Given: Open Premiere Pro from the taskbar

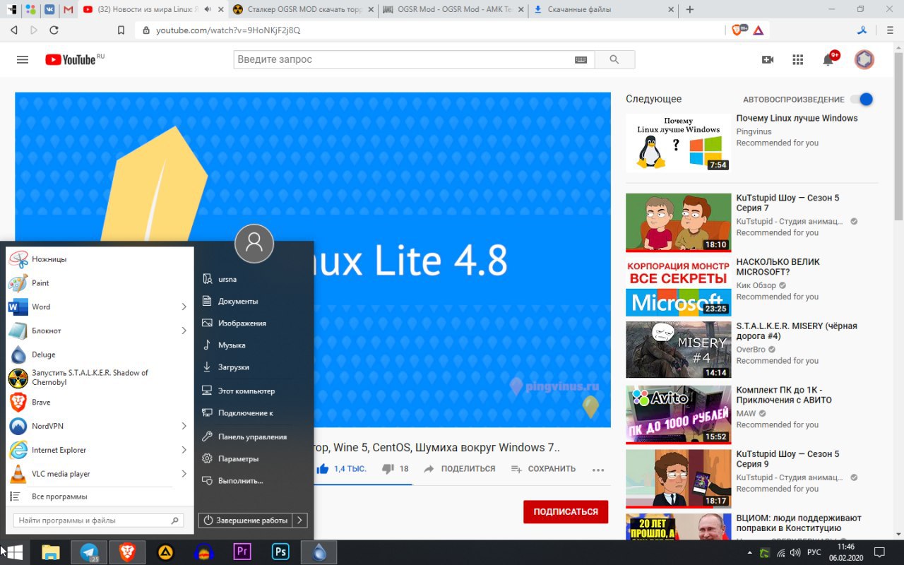Looking at the screenshot, I should [242, 552].
